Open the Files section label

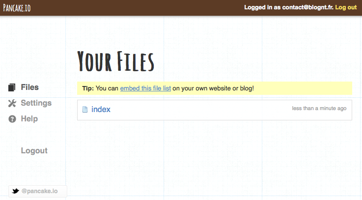[30, 87]
